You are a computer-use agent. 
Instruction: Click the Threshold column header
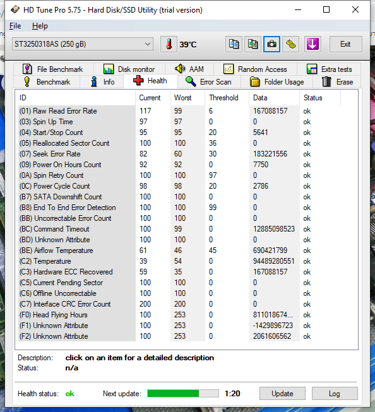tap(227, 98)
